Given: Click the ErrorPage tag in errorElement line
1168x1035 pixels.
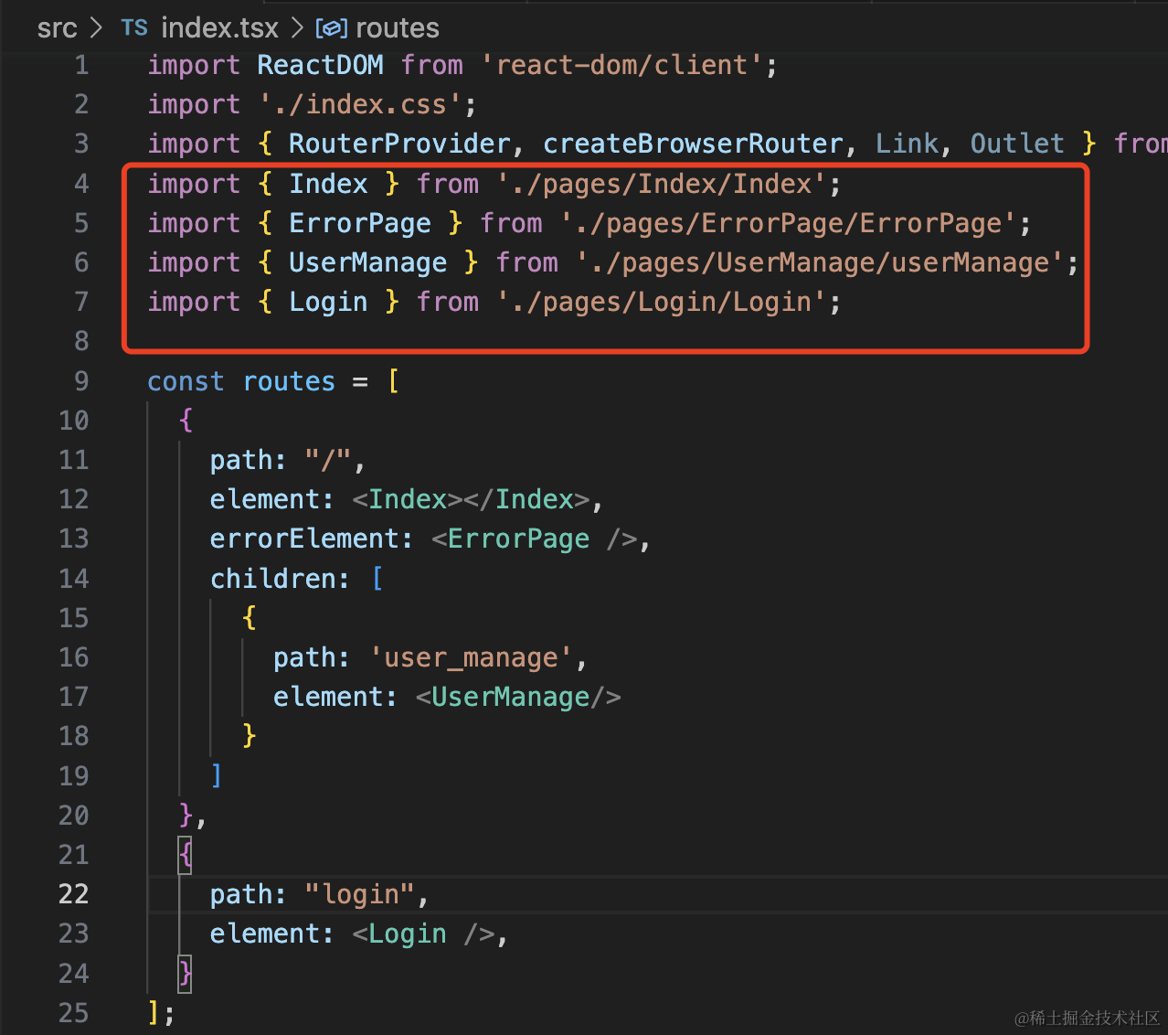Looking at the screenshot, I should (518, 539).
